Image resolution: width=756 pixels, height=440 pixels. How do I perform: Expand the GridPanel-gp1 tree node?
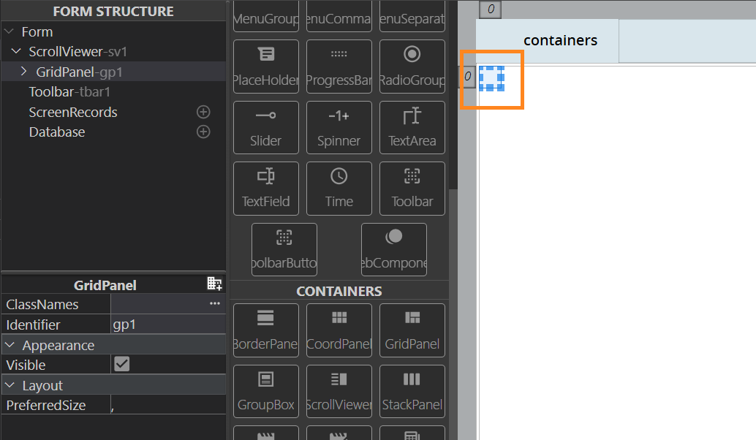pyautogui.click(x=23, y=72)
